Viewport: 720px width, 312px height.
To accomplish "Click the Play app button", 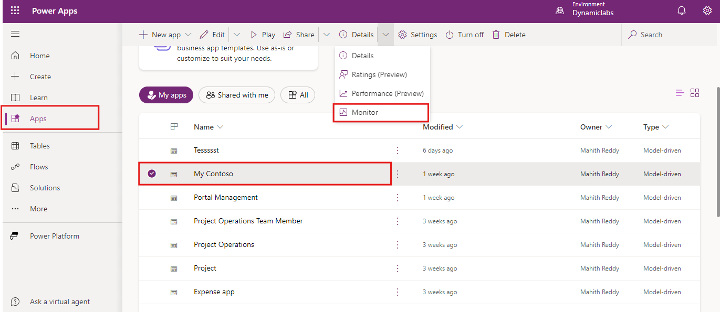I will click(262, 35).
